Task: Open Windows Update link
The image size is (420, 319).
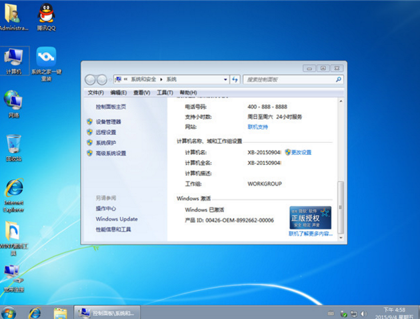Action: (x=117, y=219)
